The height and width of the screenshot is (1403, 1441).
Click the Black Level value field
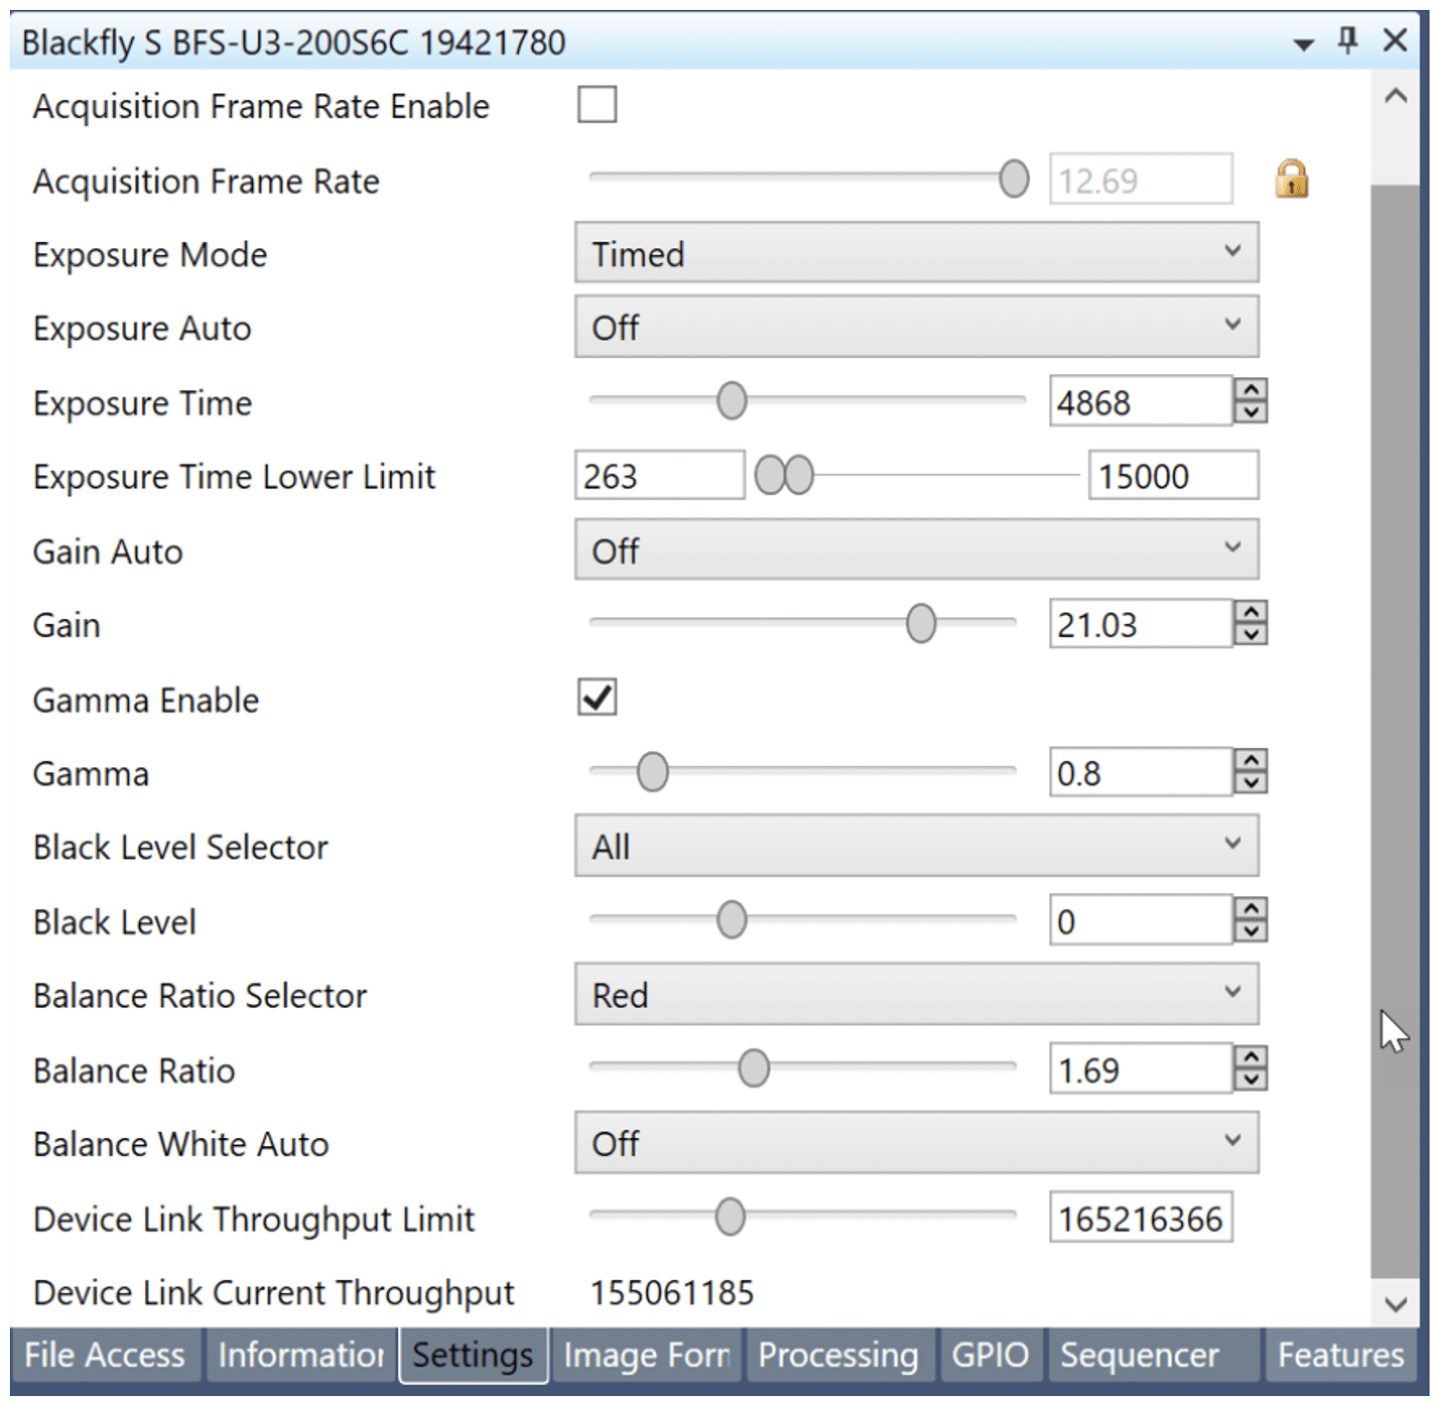pos(1141,921)
